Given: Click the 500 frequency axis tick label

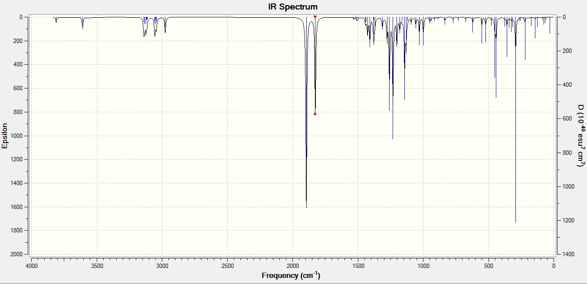Looking at the screenshot, I should (489, 266).
